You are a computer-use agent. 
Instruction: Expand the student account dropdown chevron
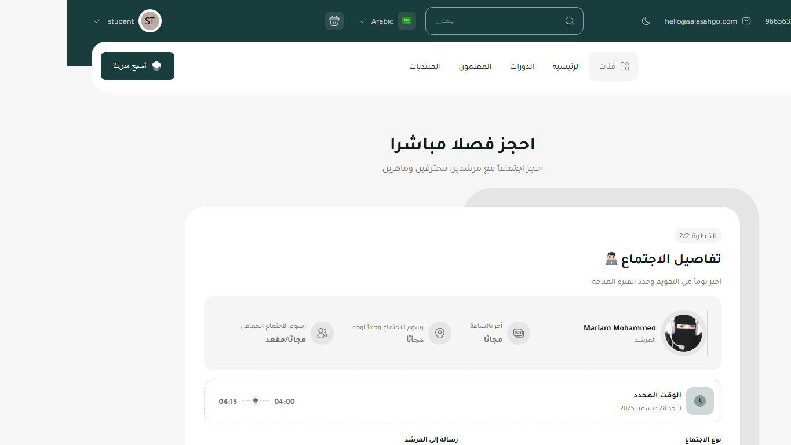tap(96, 21)
